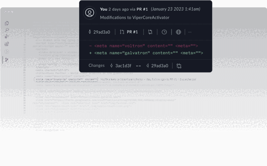
Task: Click the clock history icon in the hover toolbar
Action: coord(164,32)
